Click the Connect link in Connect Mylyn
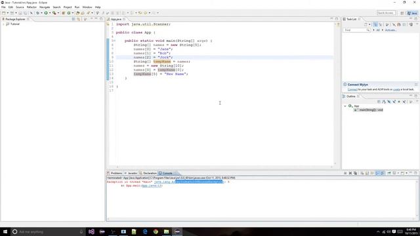The image size is (420, 236). (x=352, y=89)
